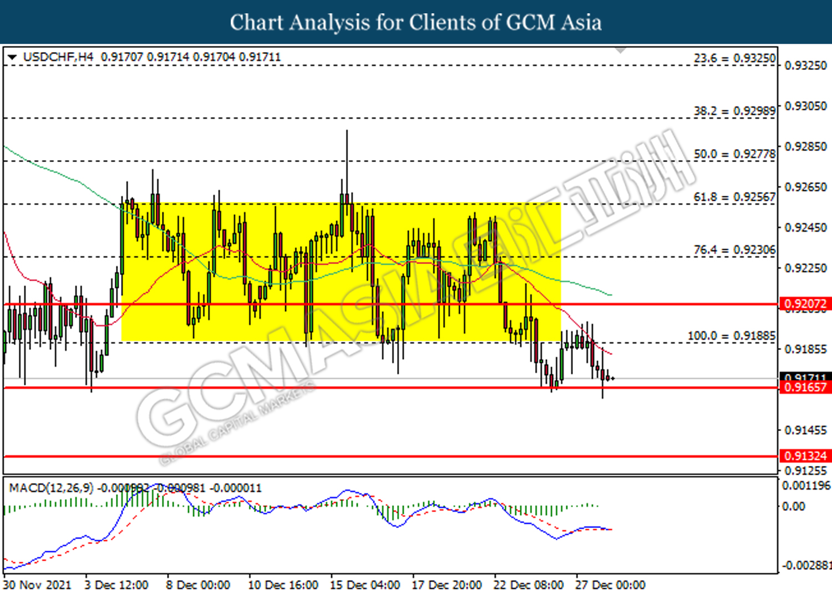
Task: Click the 0.93050 price axis value
Action: point(806,106)
